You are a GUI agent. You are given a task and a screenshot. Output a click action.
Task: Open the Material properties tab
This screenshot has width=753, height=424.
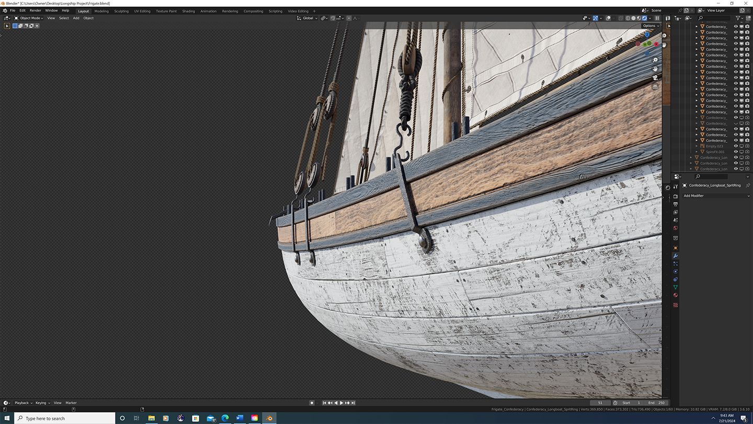click(675, 295)
